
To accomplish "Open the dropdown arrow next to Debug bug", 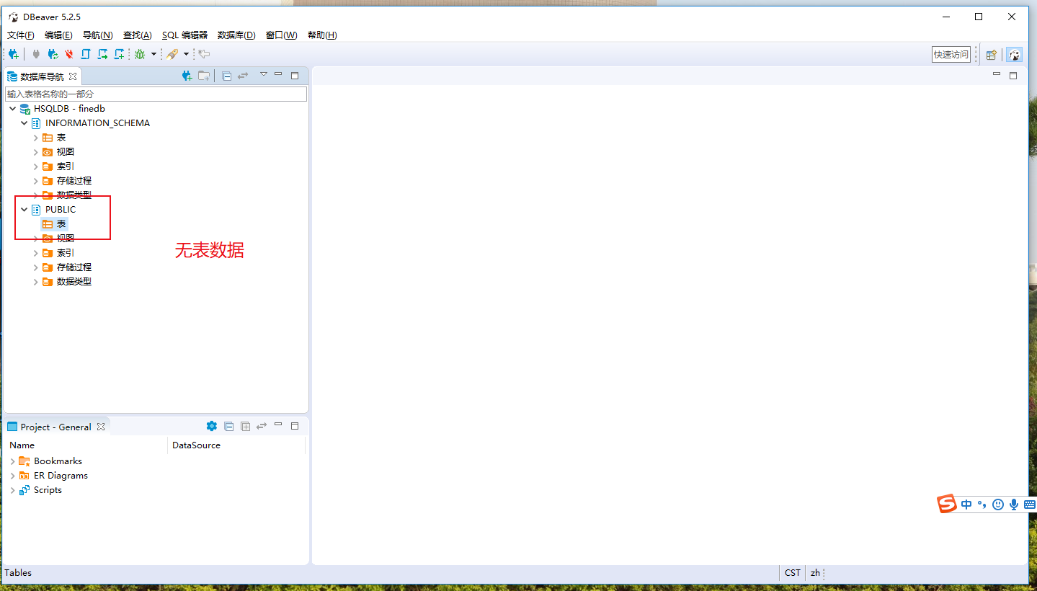I will point(153,54).
